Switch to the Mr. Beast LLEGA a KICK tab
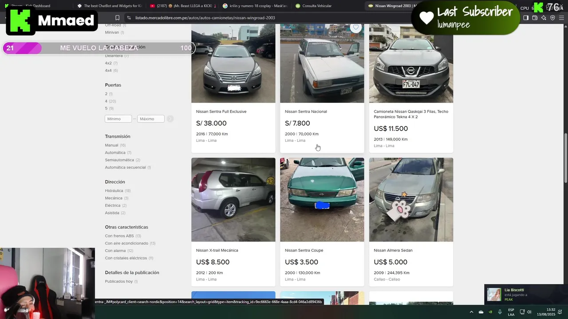Screen dimensions: 568x319 (x=183, y=6)
